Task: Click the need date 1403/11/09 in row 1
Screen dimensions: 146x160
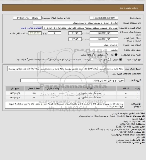Action: pyautogui.click(x=15, y=93)
